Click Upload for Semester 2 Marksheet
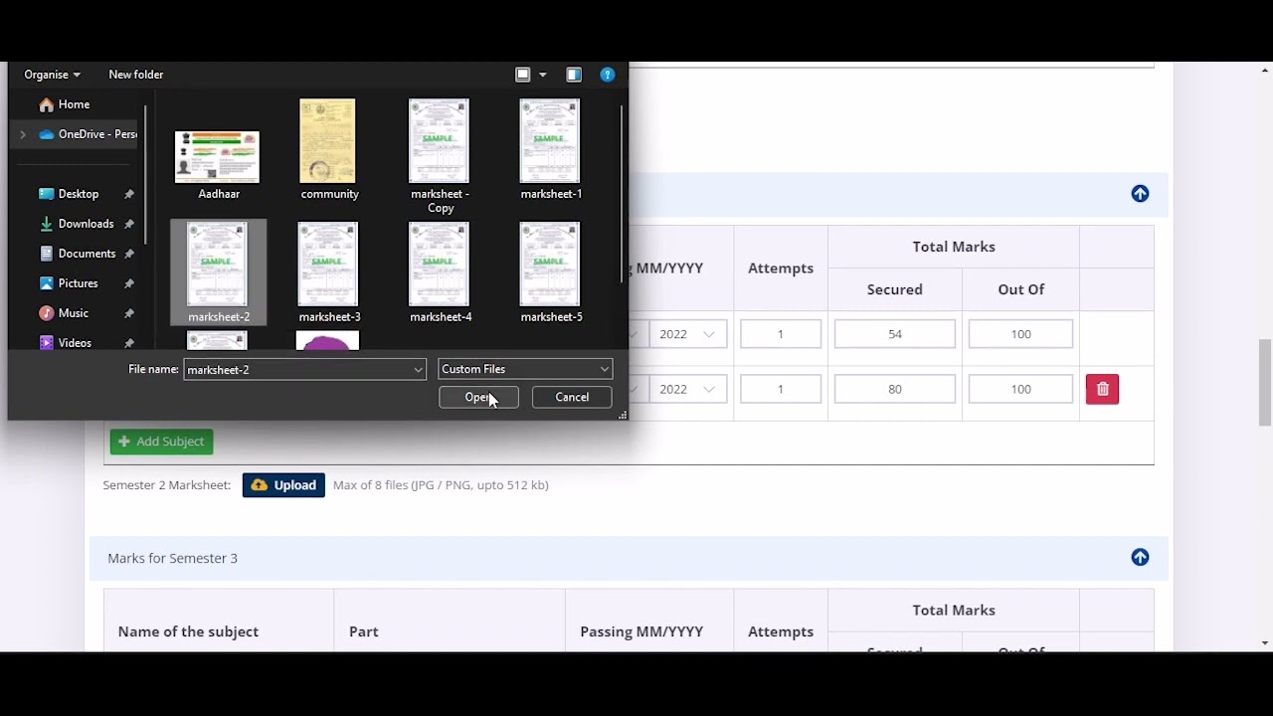Screen dimensions: 1273x716 click(x=283, y=485)
